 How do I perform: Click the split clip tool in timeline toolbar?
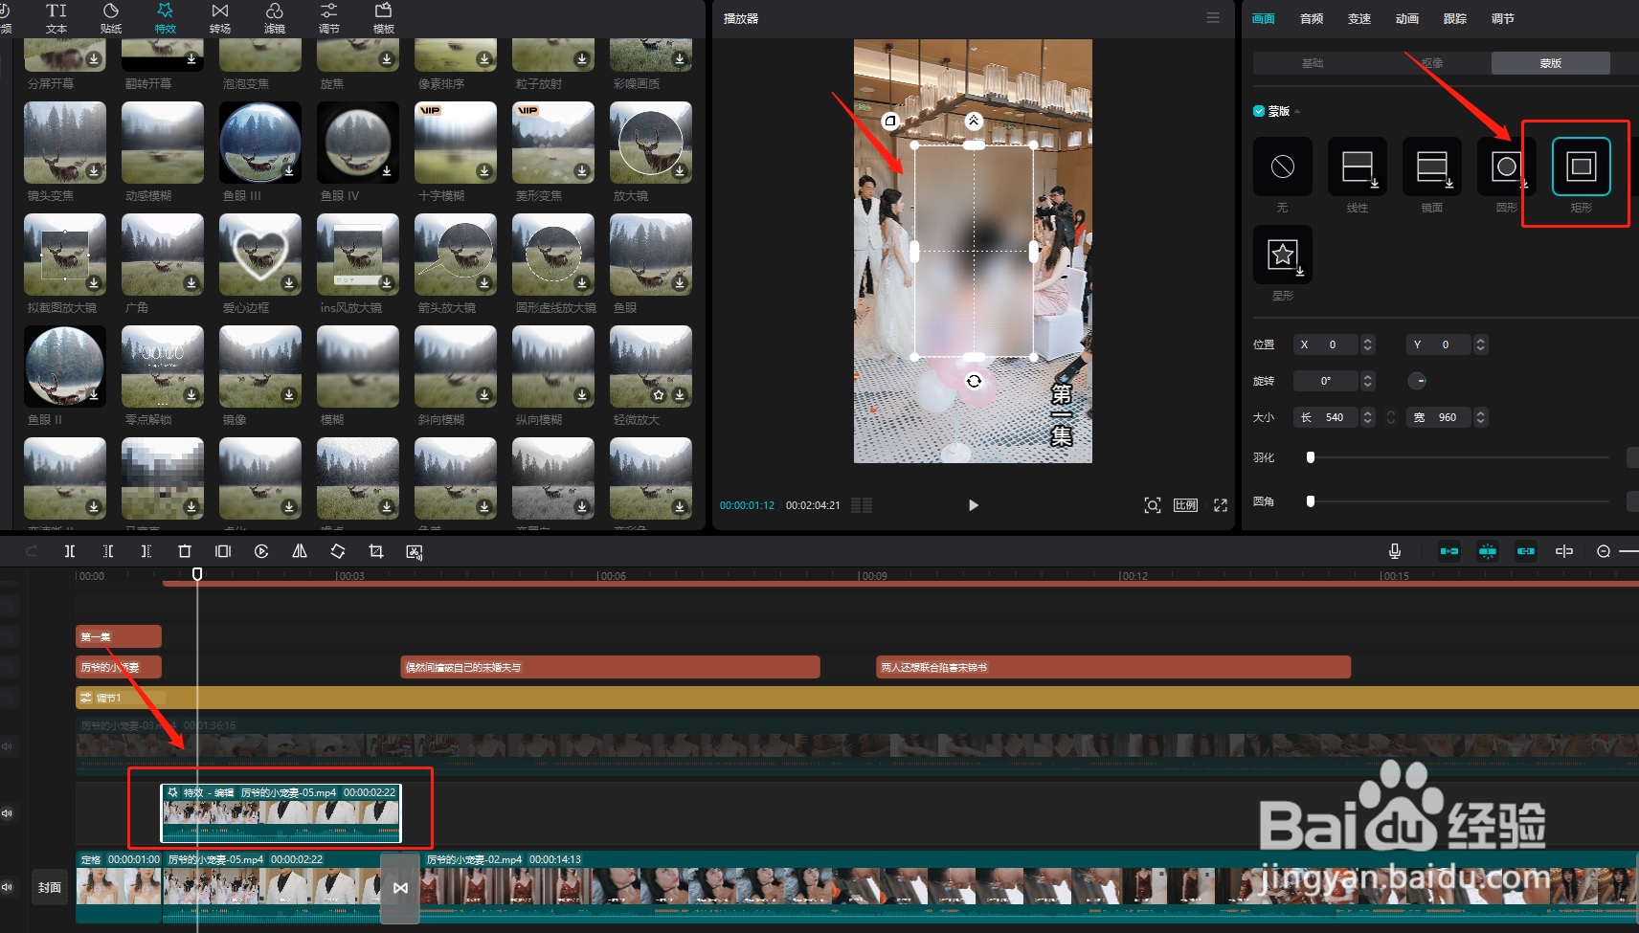coord(70,551)
